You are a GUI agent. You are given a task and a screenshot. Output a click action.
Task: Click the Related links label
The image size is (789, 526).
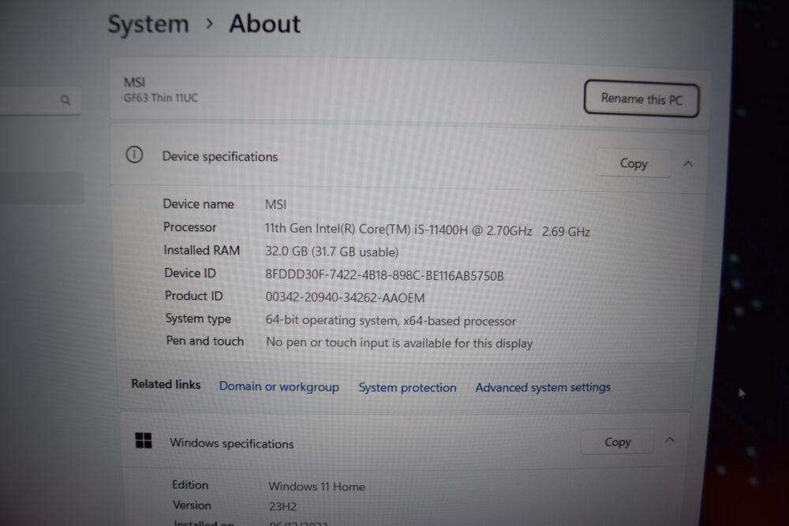coord(166,384)
